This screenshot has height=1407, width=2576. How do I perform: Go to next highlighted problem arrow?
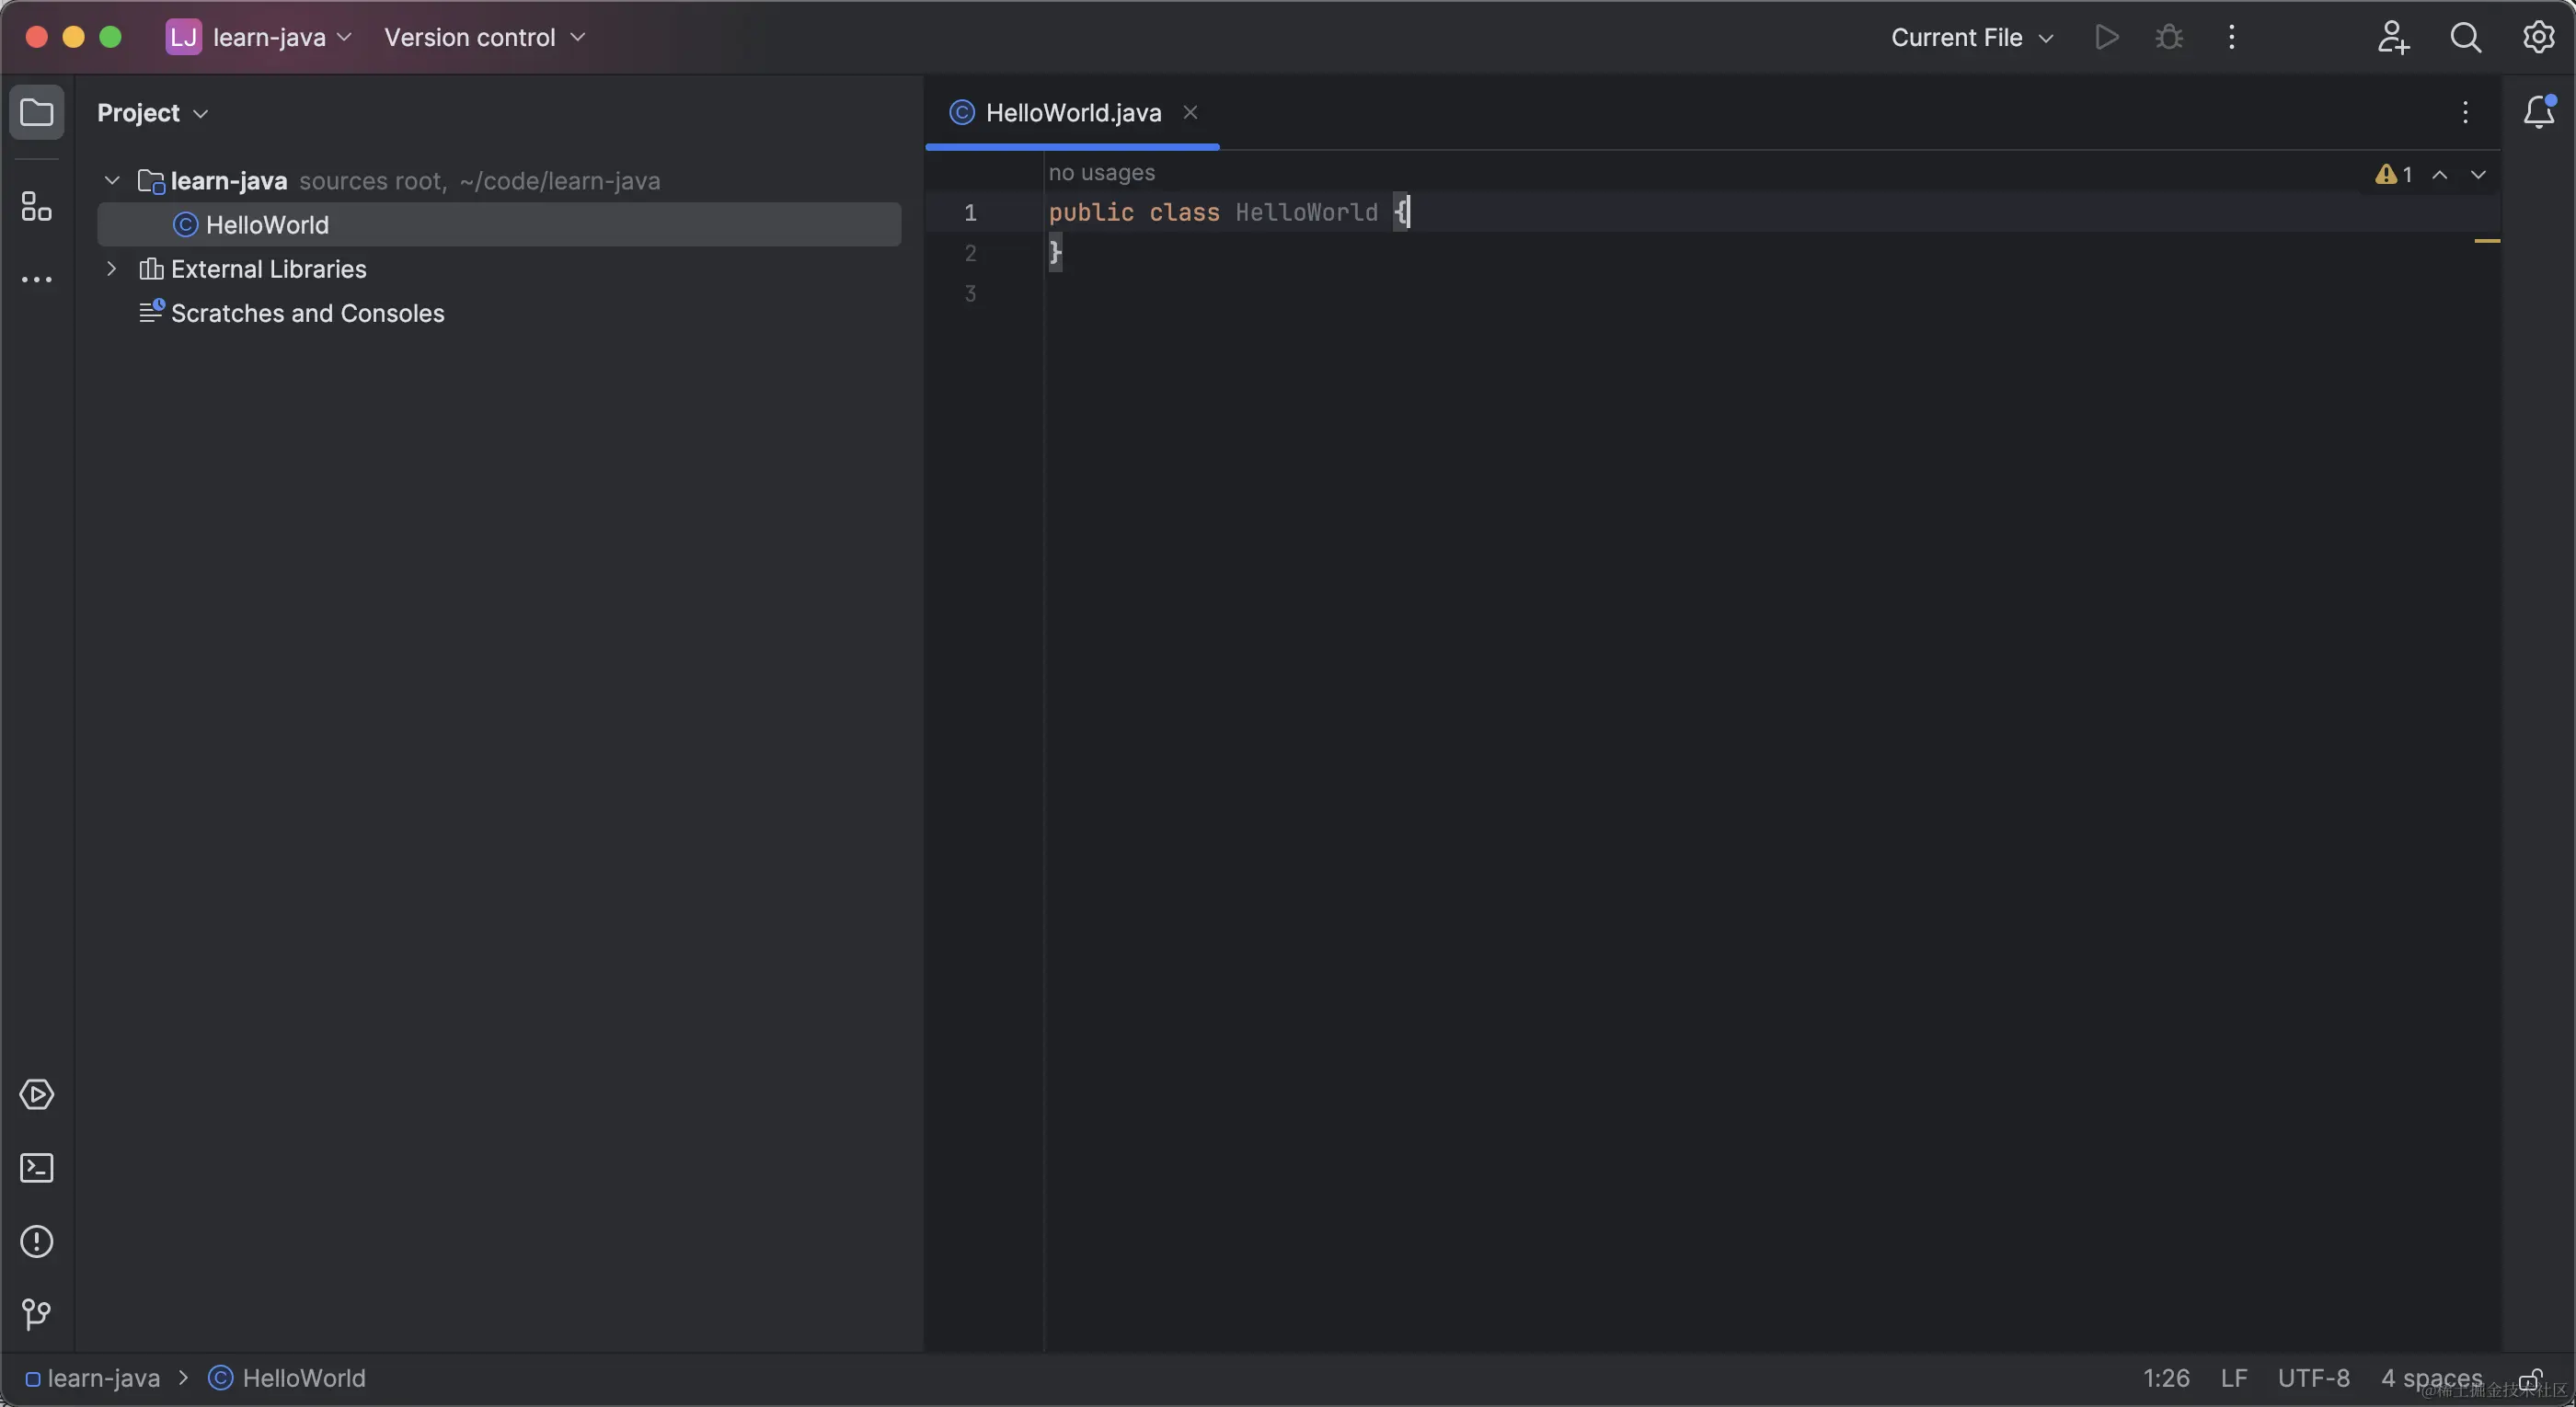point(2478,175)
